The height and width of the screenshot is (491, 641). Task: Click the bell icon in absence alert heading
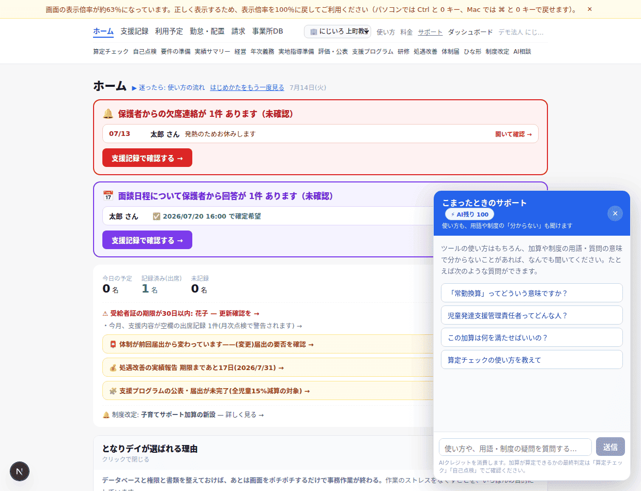(x=108, y=114)
